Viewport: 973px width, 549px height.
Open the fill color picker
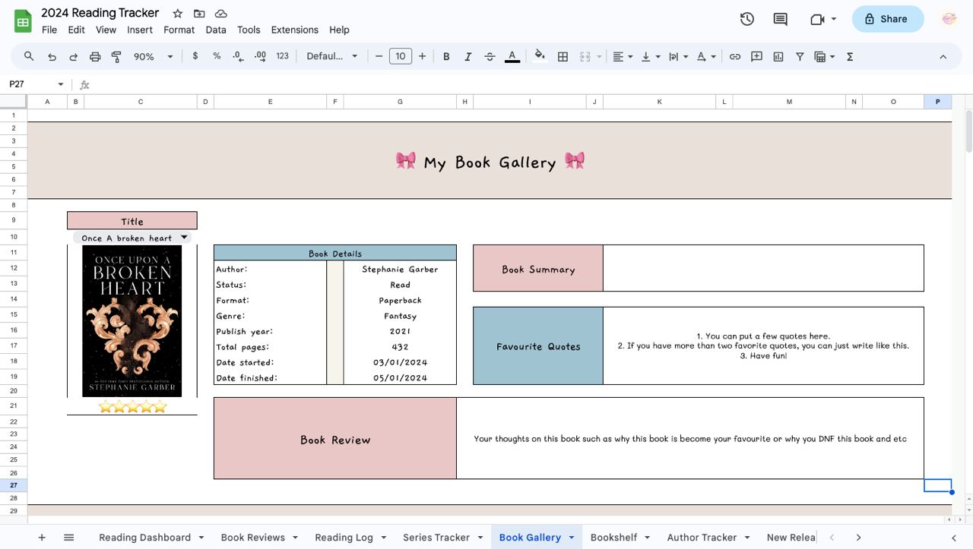pos(540,56)
